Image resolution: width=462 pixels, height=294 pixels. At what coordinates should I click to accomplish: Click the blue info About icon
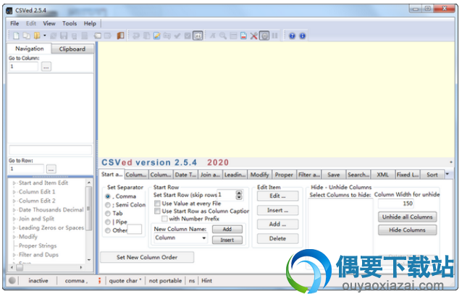point(303,36)
